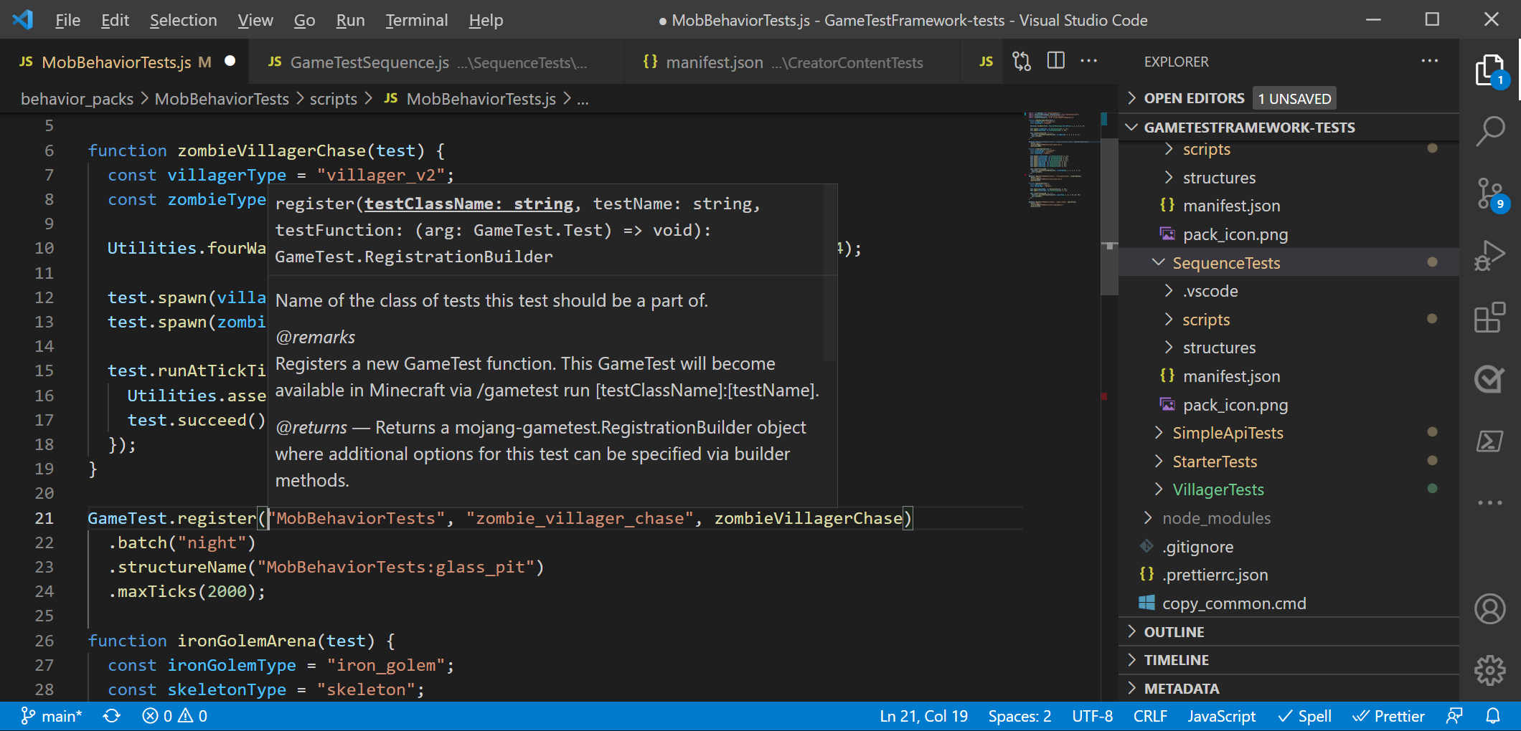Select the JavaScript language mode indicator
Viewport: 1521px width, 731px height.
click(x=1222, y=716)
